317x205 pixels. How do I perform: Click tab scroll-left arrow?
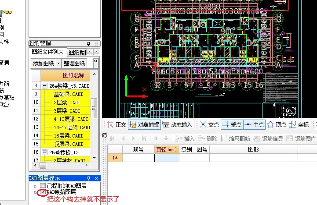90,52
